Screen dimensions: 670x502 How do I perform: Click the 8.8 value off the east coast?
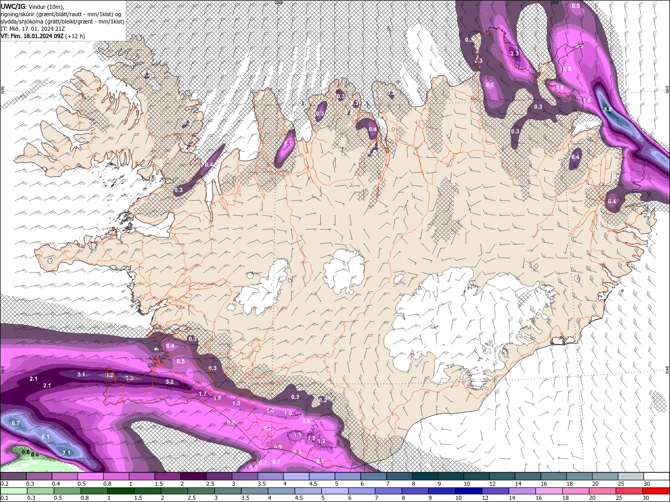(x=607, y=109)
